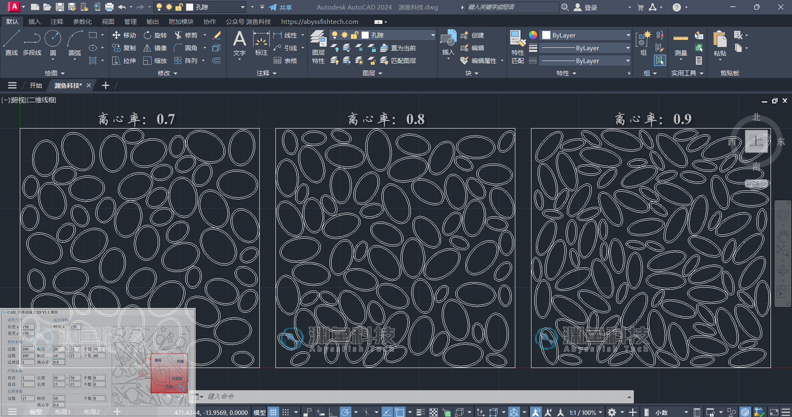Click the Table (表格) tool

[x=286, y=60]
